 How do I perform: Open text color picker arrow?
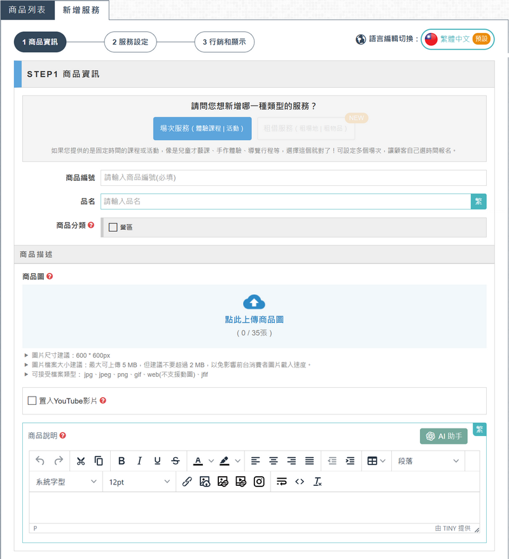[x=211, y=461]
